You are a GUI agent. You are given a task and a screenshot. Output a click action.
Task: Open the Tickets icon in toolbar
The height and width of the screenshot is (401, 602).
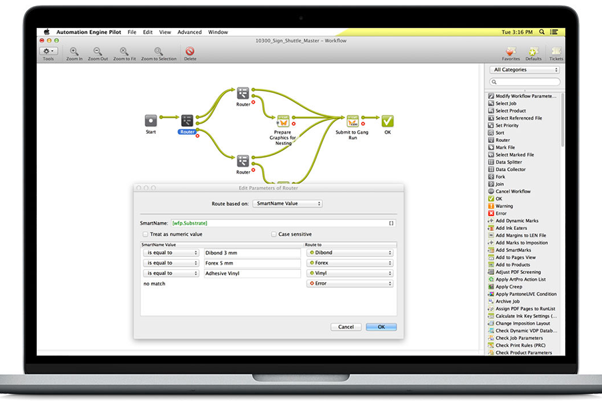[x=556, y=51]
